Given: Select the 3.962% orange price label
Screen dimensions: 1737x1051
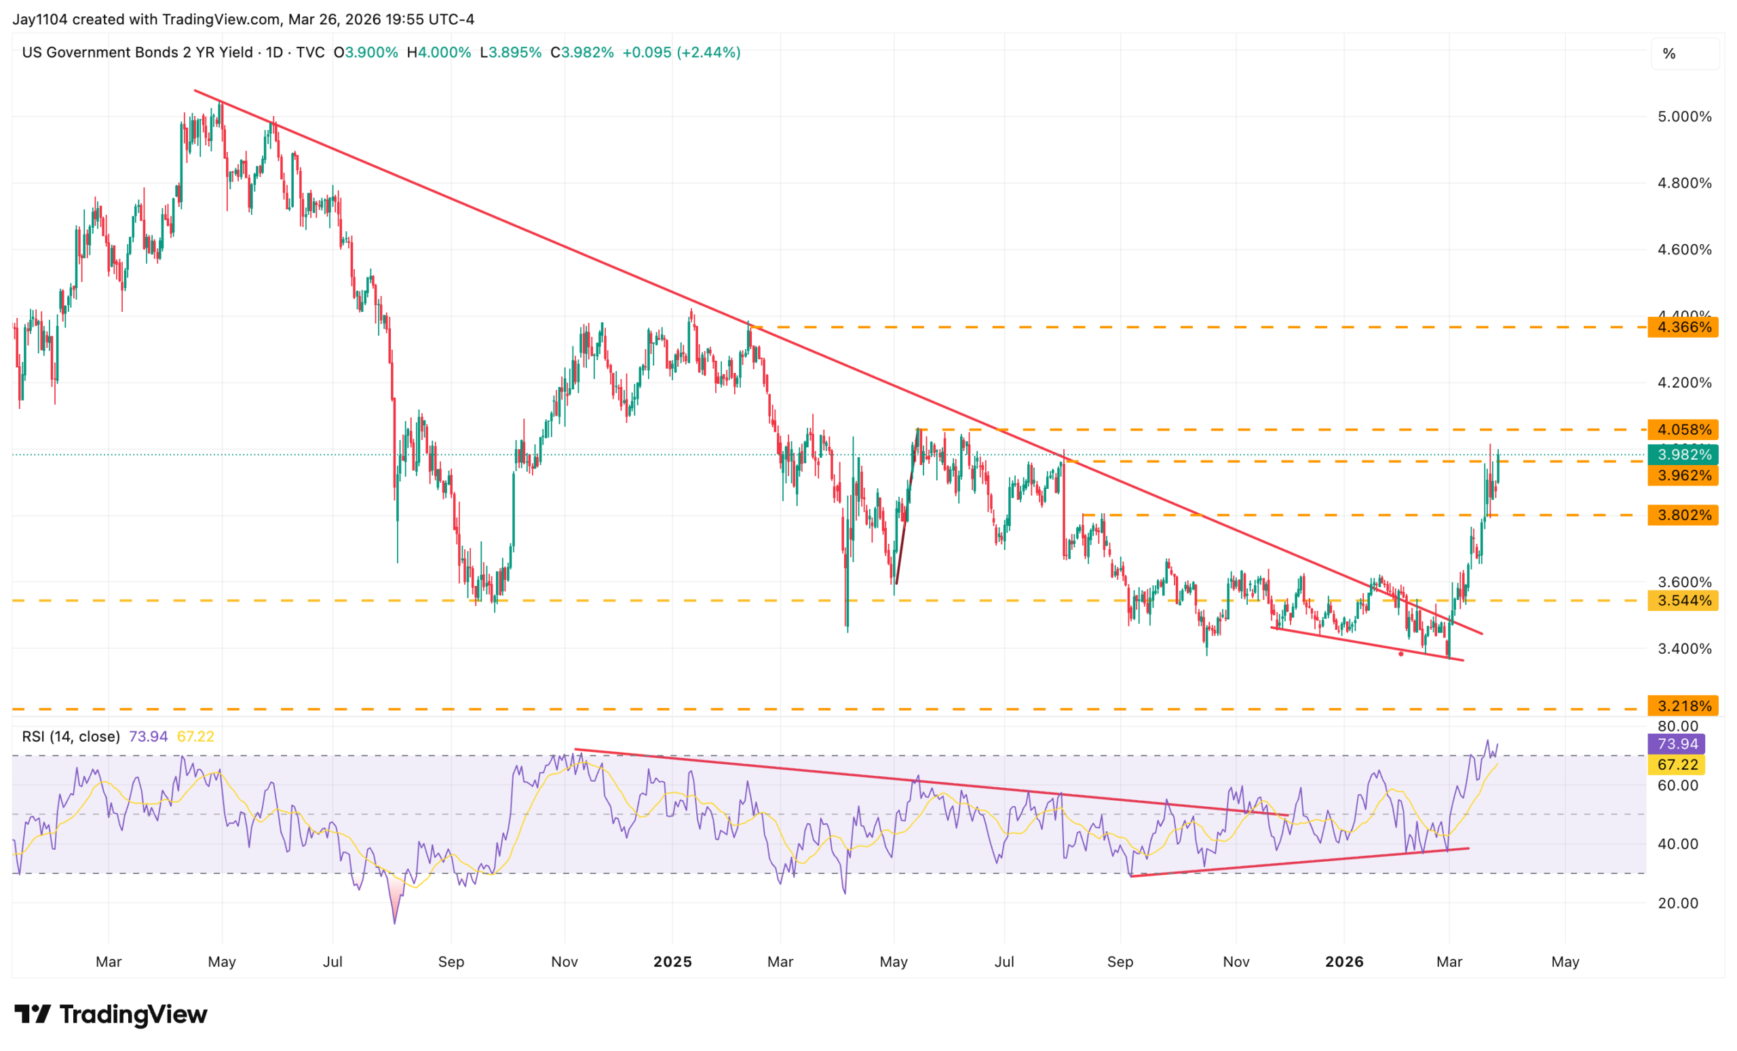Looking at the screenshot, I should coord(1682,475).
